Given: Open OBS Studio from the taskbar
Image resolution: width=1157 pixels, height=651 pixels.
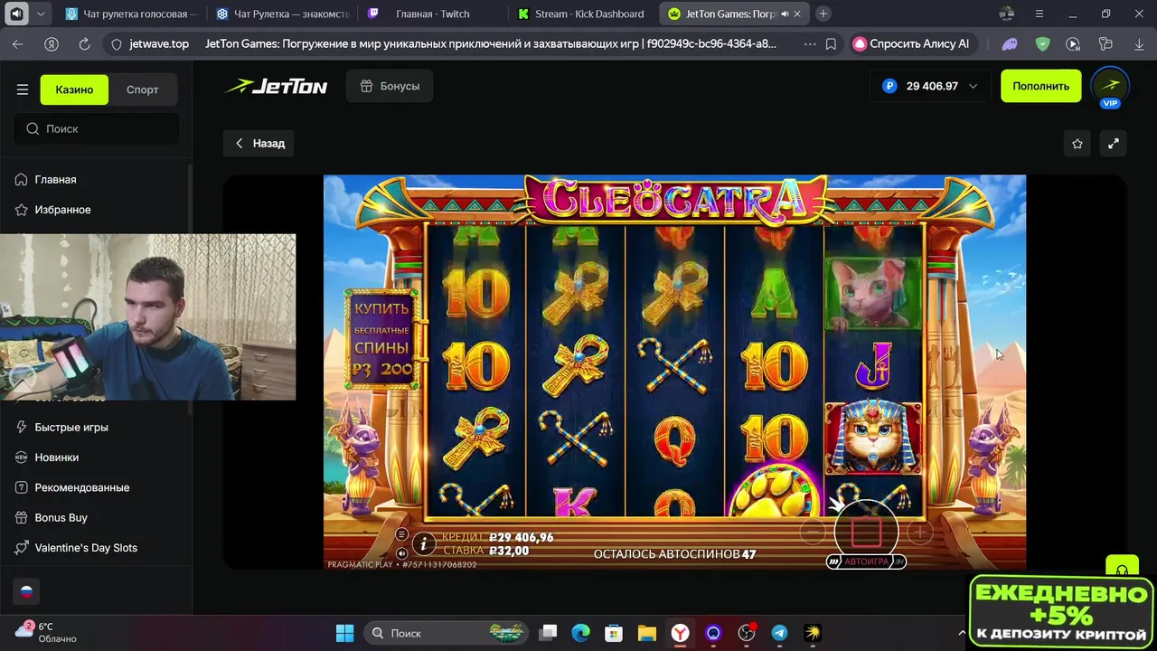Looking at the screenshot, I should (747, 633).
